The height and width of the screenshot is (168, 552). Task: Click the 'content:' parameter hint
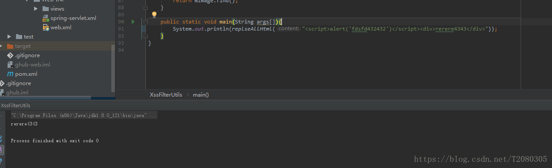[288, 28]
